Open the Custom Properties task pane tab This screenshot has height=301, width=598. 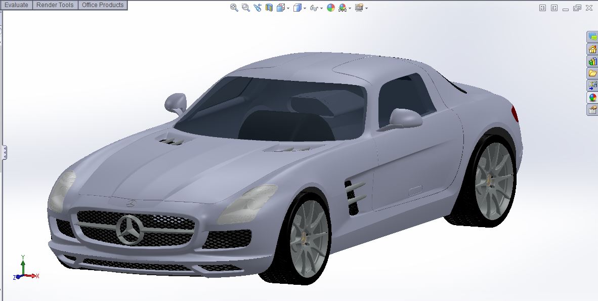pos(592,110)
